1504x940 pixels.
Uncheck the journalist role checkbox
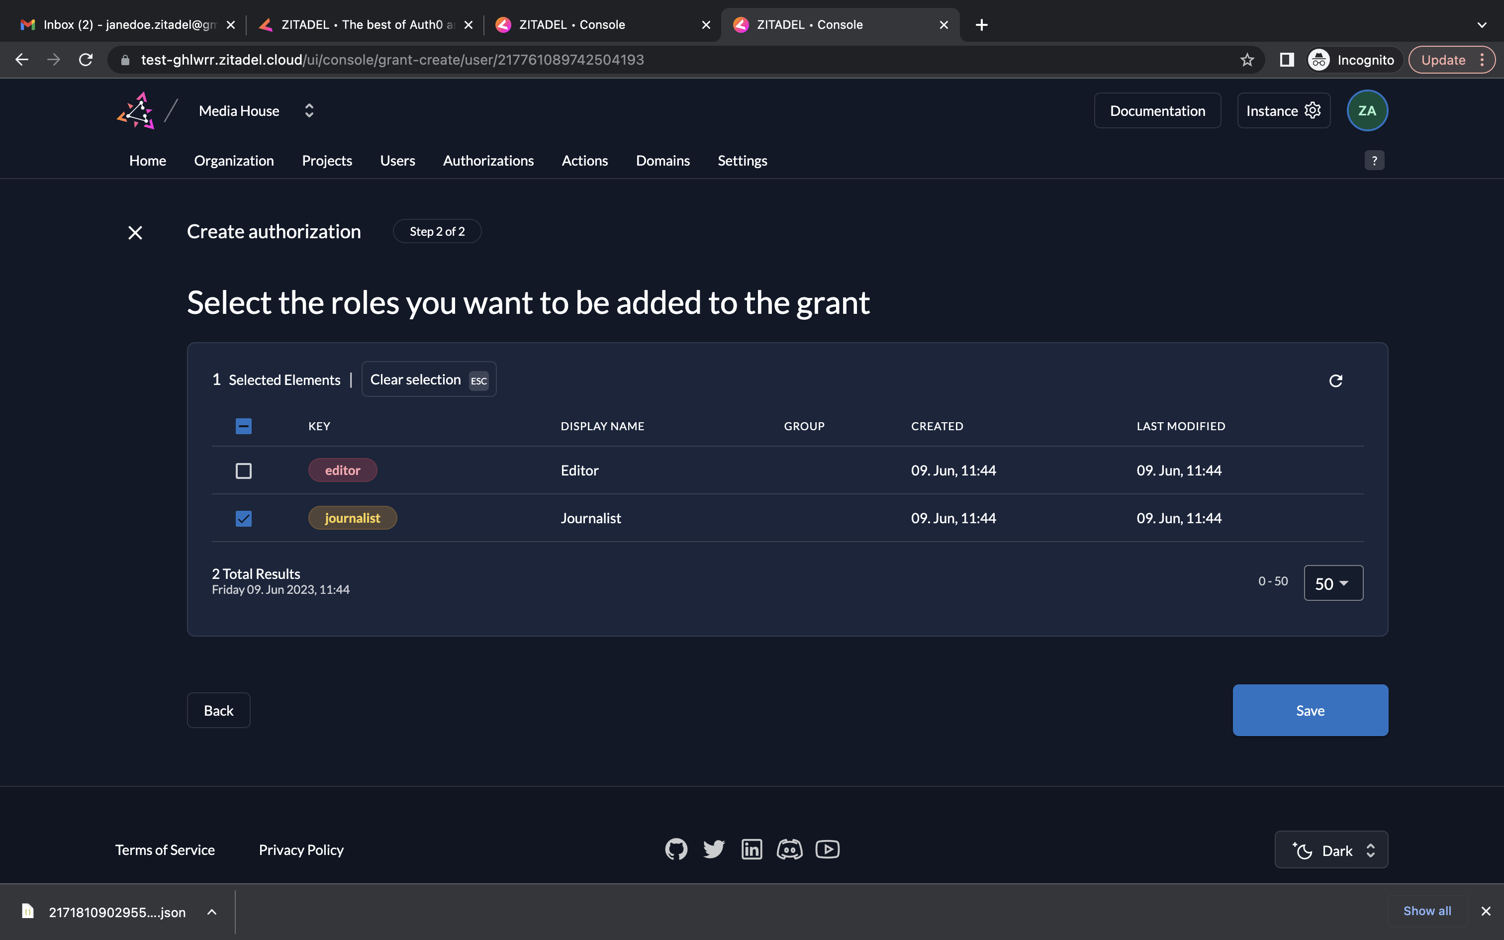point(244,518)
